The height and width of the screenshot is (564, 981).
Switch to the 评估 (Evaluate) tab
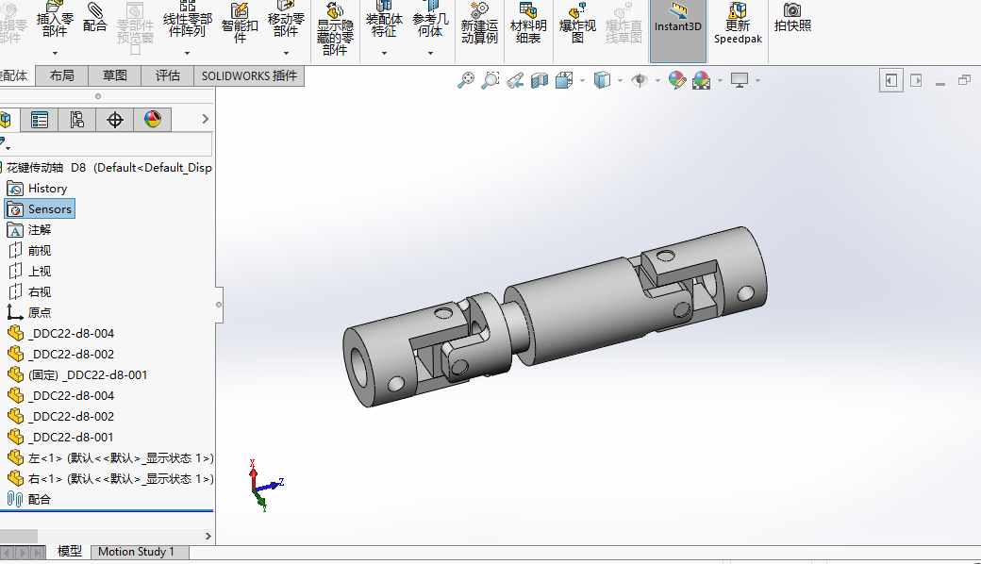[x=167, y=75]
